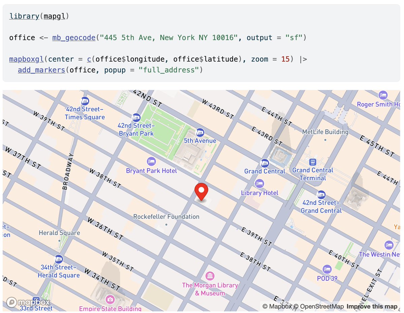Click the MetLife Building label

coord(325,132)
